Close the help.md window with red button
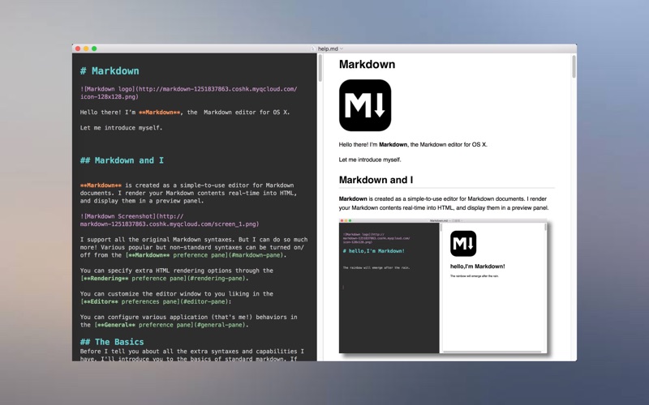Screen dimensions: 649x405 (77, 49)
